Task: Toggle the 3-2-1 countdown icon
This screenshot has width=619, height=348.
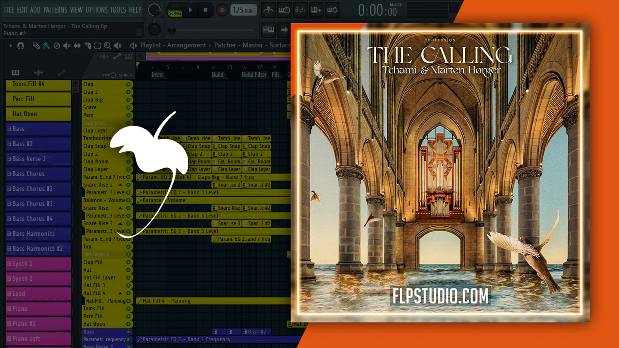Action: 300,10
